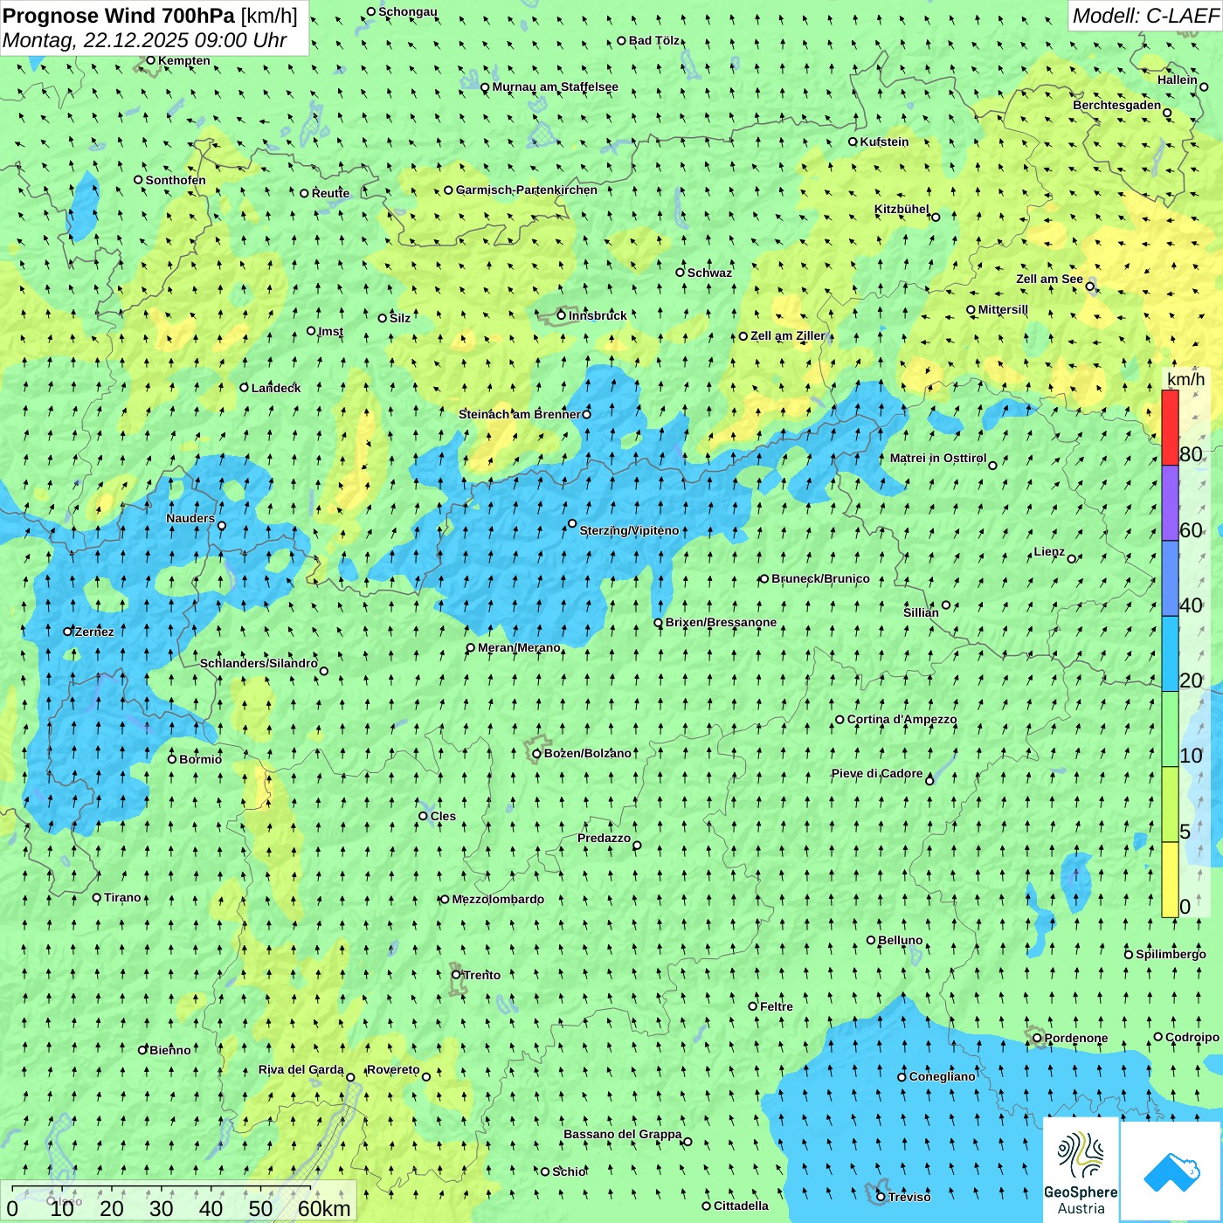
Task: Click the Zell am Ziller label
Action: [x=787, y=335]
